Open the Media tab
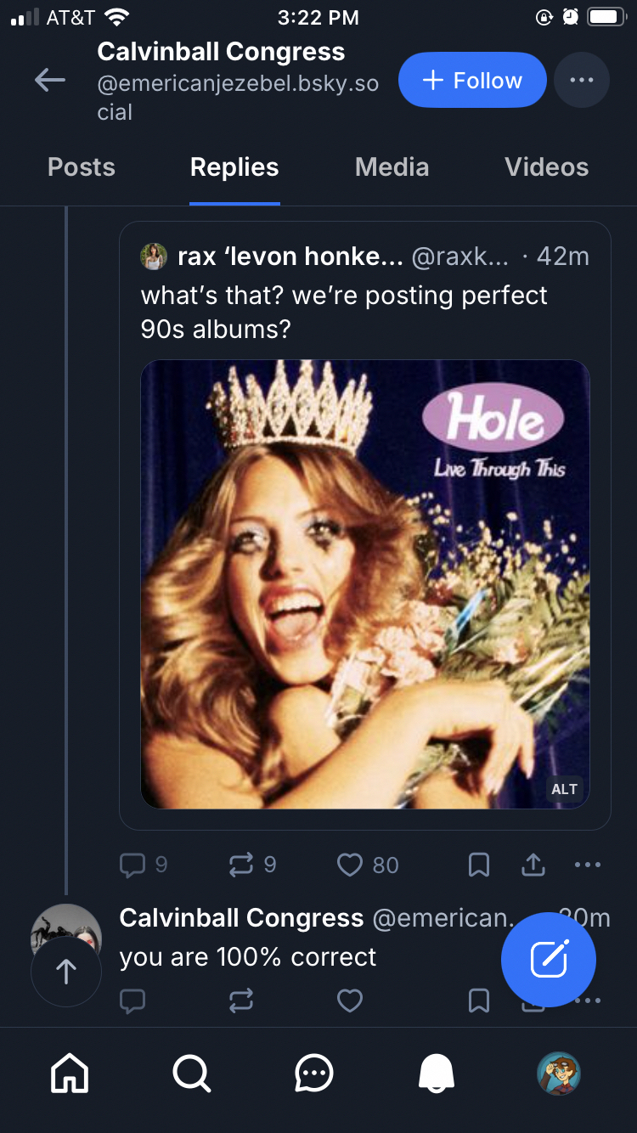Screen dimensions: 637x1133 coord(392,167)
